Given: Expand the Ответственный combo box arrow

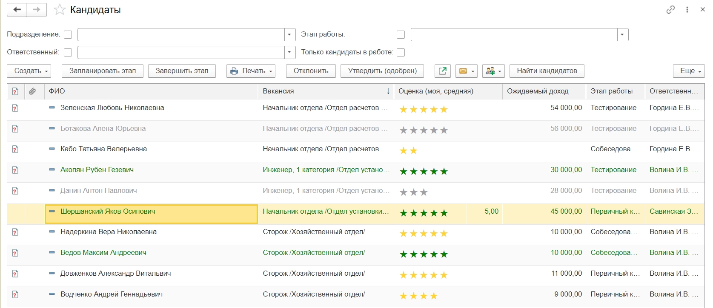Looking at the screenshot, I should (x=289, y=53).
